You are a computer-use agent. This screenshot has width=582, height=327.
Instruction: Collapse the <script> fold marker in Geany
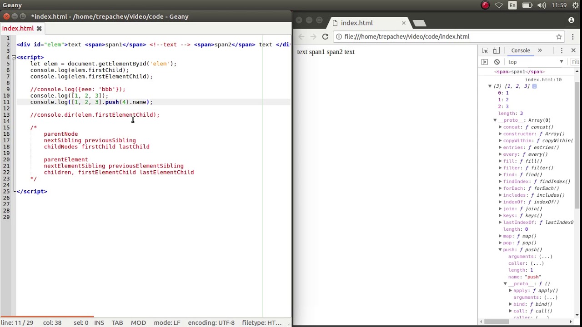[14, 57]
